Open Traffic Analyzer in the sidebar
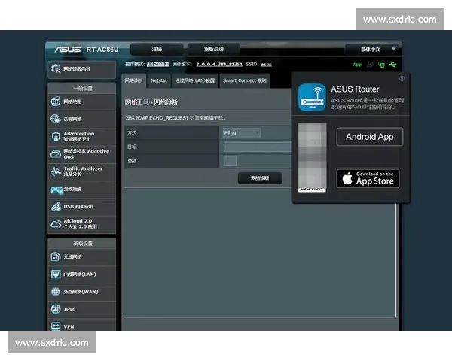 point(81,172)
